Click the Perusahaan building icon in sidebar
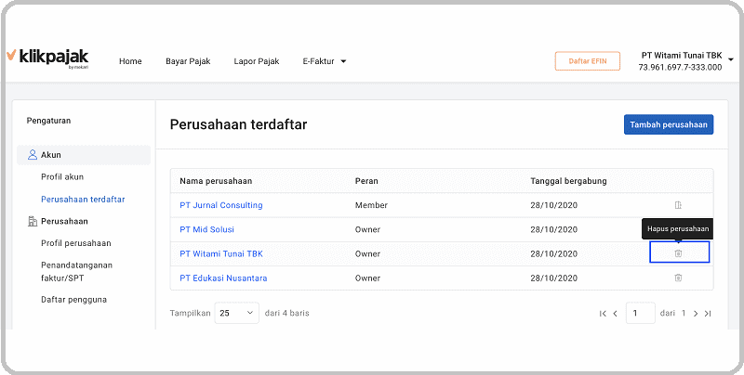 [33, 221]
